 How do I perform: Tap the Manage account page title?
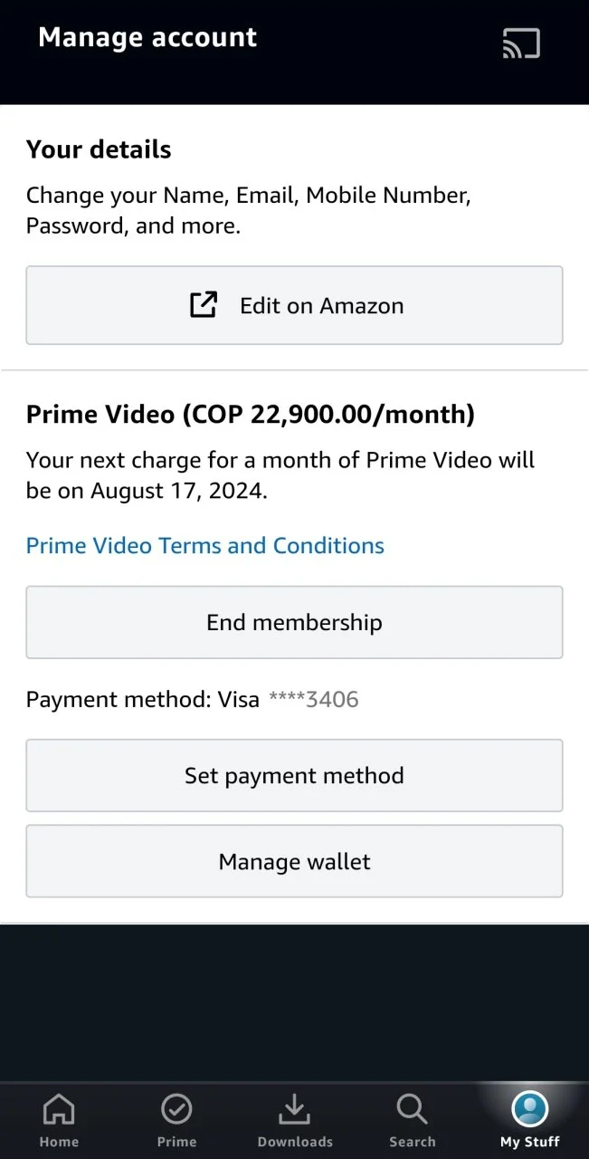147,38
